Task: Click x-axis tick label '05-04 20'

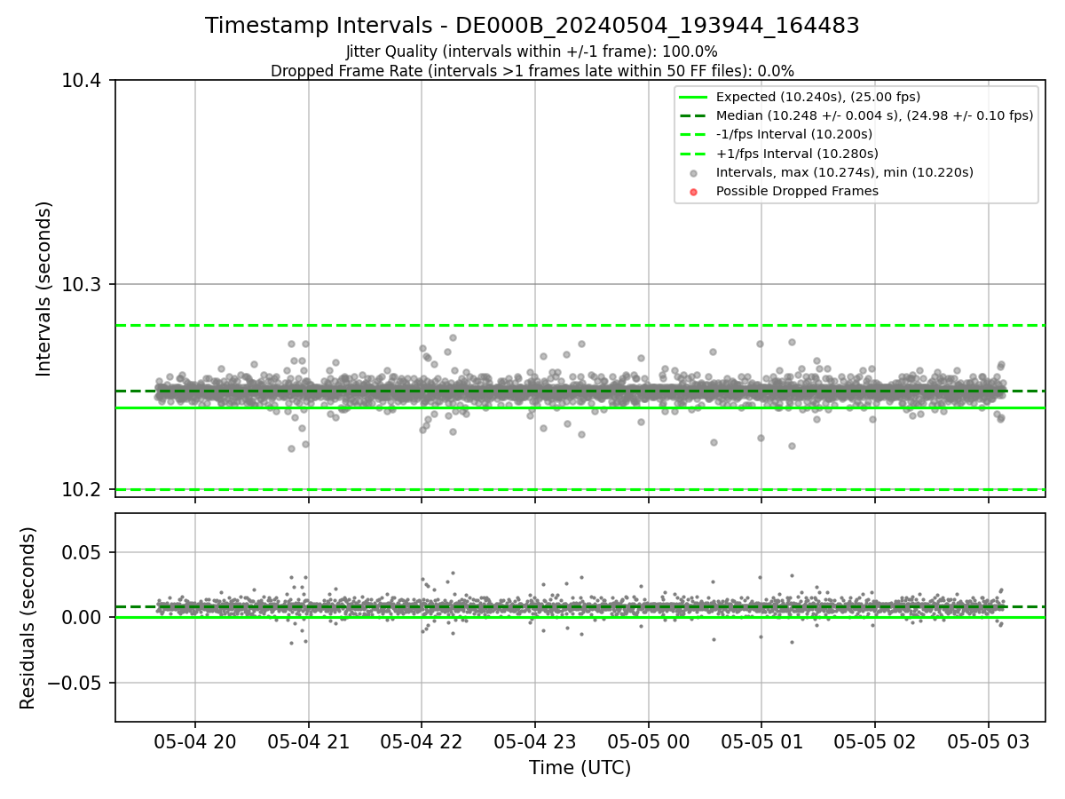Action: 195,741
